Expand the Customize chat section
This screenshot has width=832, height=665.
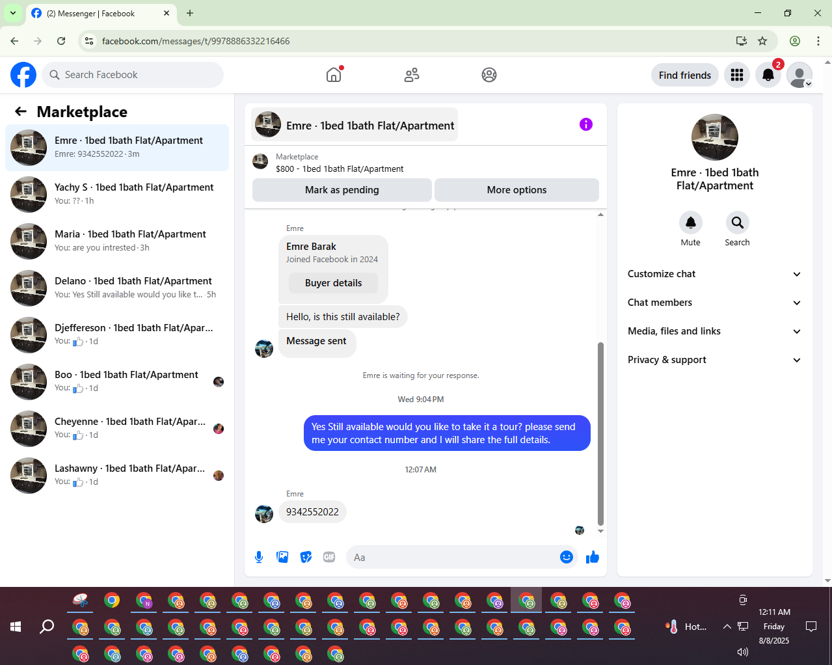click(x=714, y=274)
